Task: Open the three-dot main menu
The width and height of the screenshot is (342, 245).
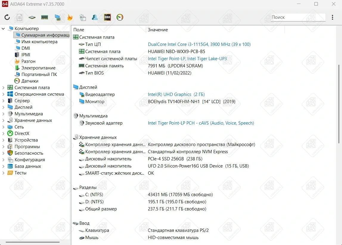Action: 332,17
